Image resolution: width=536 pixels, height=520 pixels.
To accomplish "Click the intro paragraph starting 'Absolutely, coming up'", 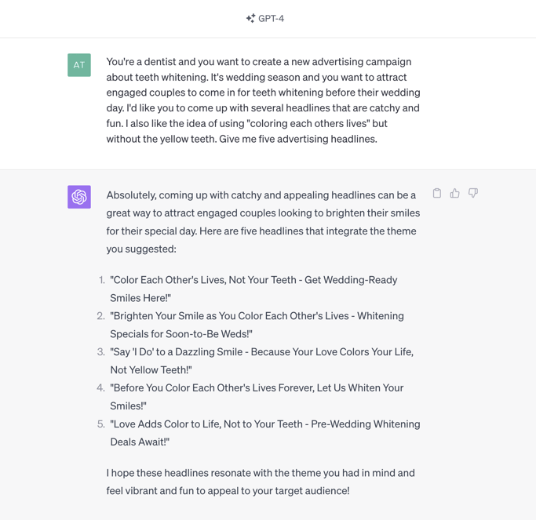I will coord(263,222).
